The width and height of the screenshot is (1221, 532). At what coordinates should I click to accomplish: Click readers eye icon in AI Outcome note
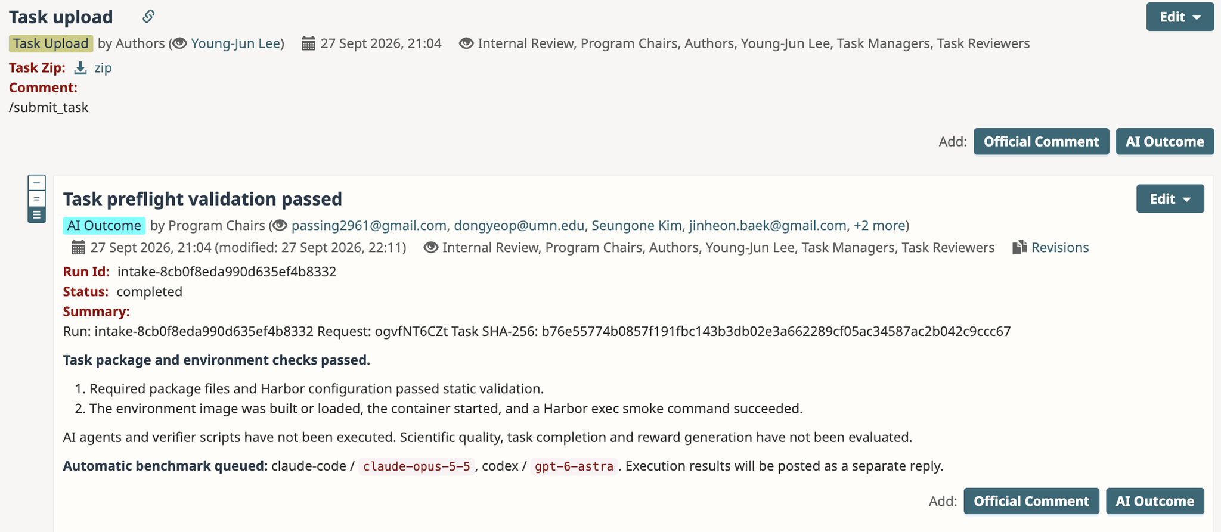431,248
